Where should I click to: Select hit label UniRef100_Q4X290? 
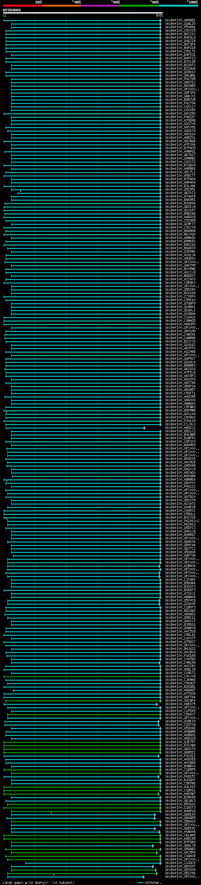point(180,113)
